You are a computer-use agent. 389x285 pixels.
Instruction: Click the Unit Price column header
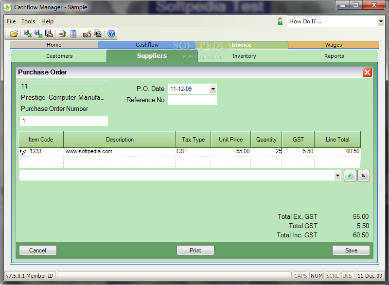point(230,140)
